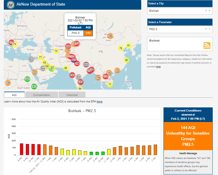Expand the Select a Parameter dropdown arrow
218x175 pixels.
210,29
